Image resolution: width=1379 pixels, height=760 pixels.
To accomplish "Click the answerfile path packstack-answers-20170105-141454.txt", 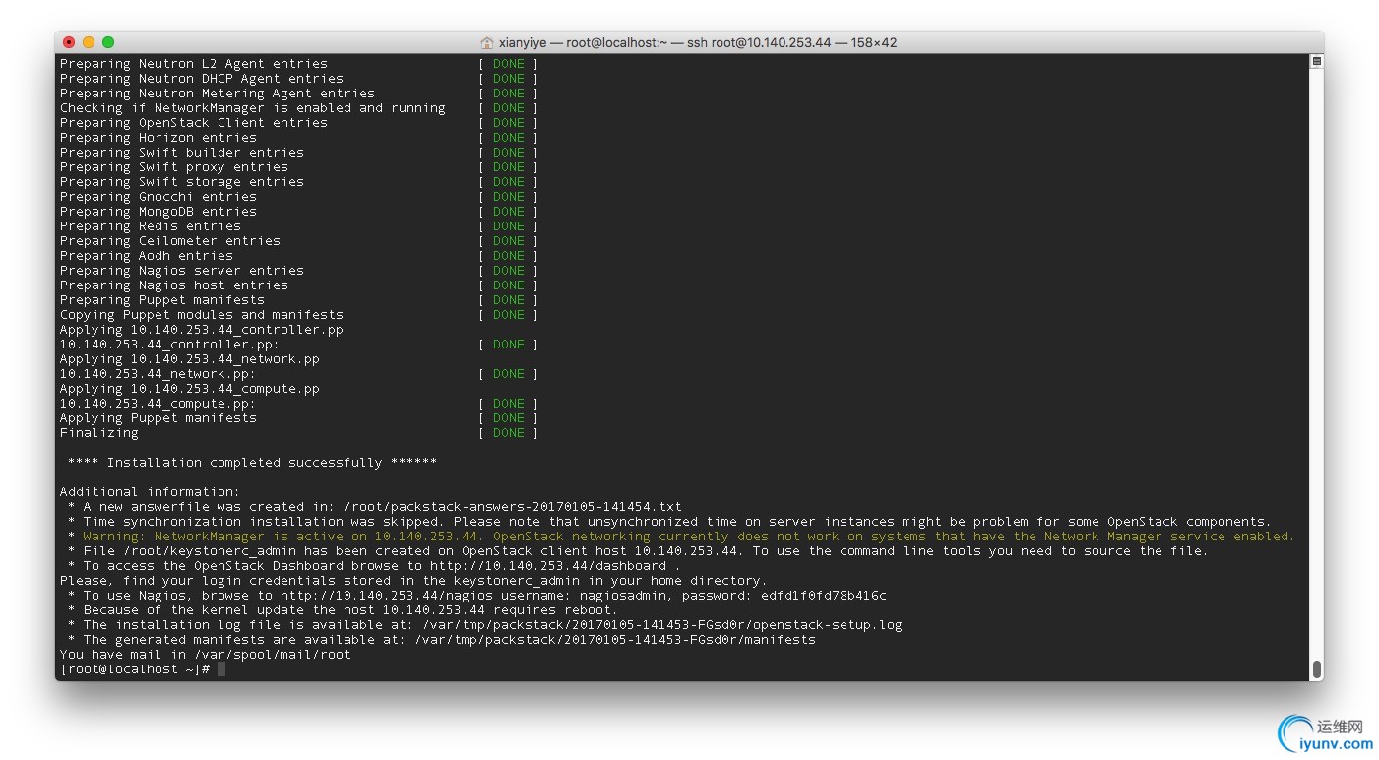I will 513,507.
